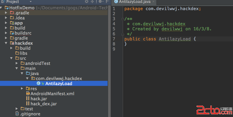Image resolution: width=233 pixels, height=117 pixels.
Task: Select the buildsrc module
Action: pyautogui.click(x=23, y=33)
